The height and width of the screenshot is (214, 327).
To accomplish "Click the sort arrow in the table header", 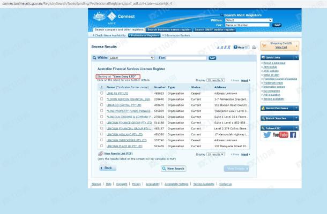I will pos(101,87).
